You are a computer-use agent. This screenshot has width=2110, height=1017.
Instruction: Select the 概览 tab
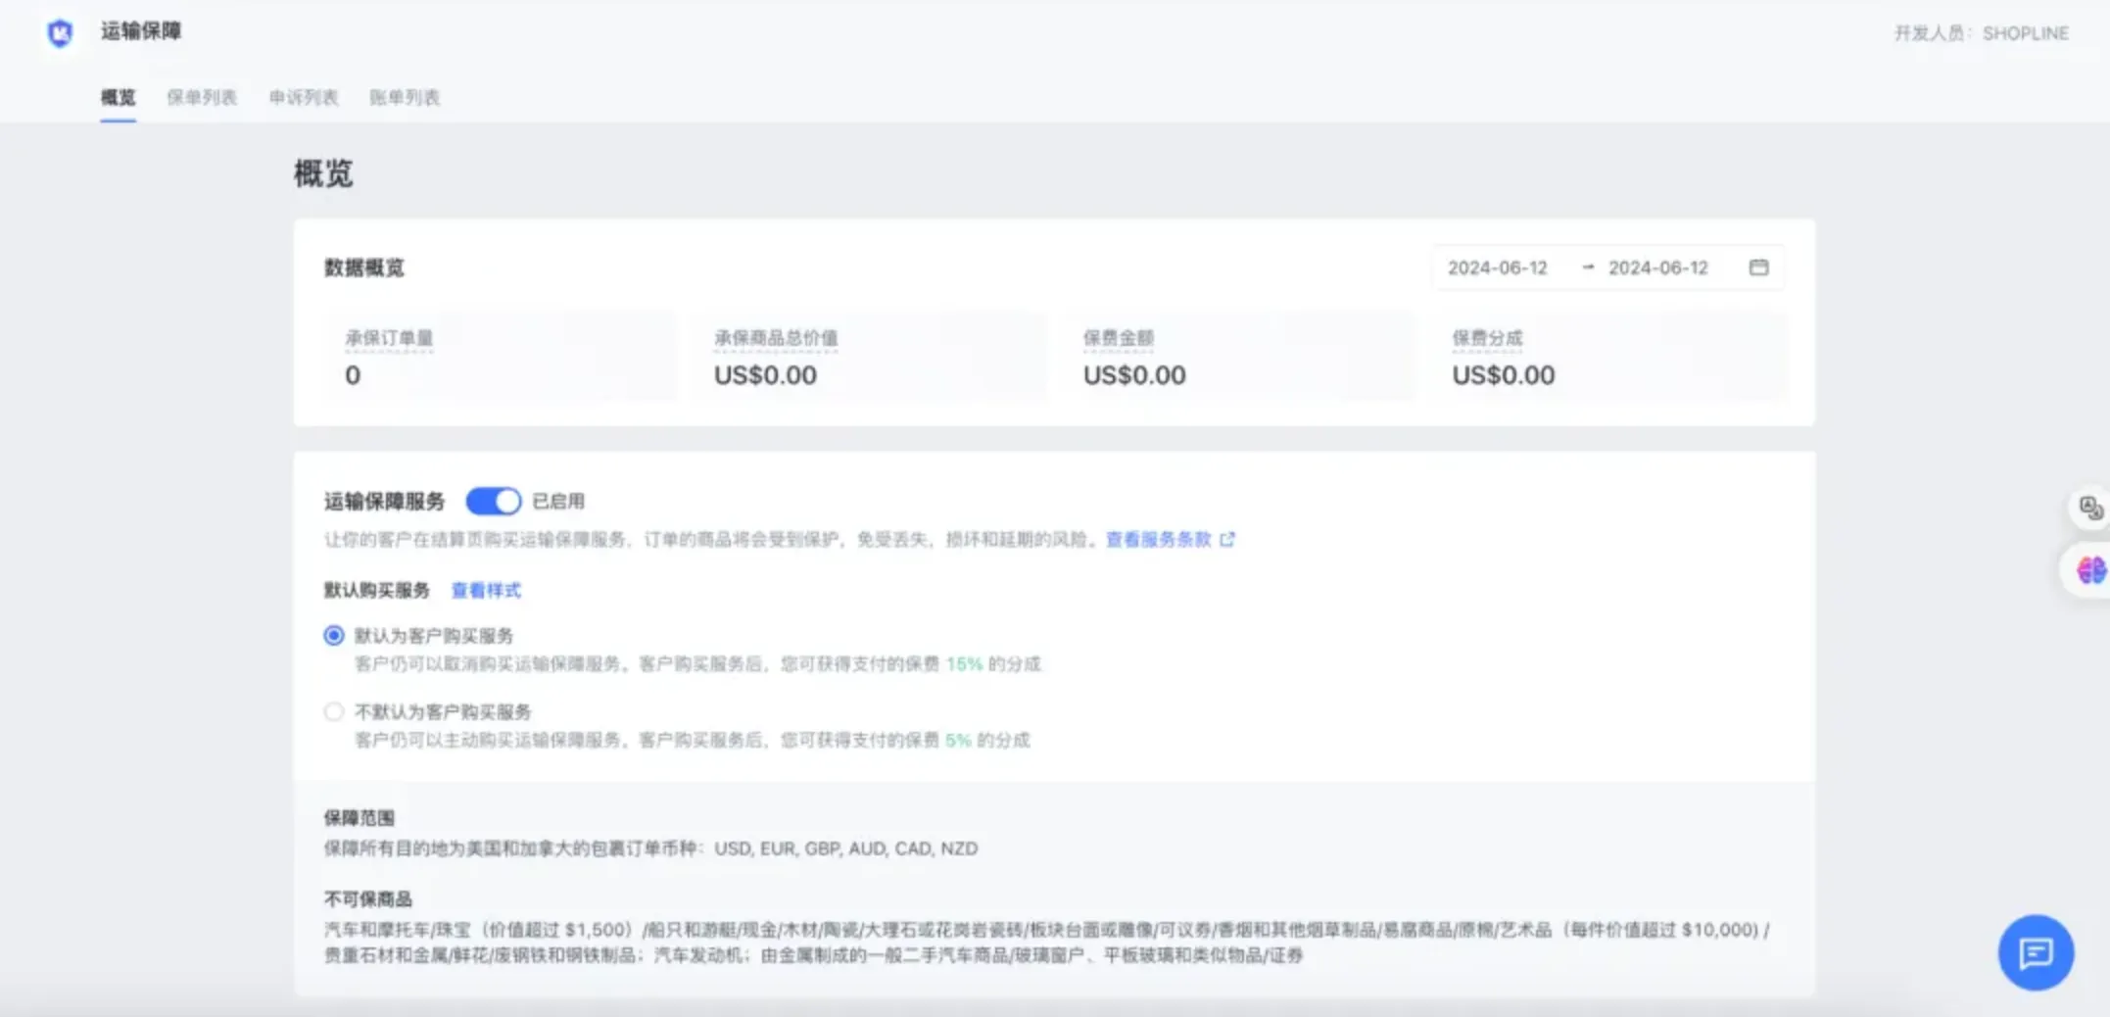[x=119, y=97]
